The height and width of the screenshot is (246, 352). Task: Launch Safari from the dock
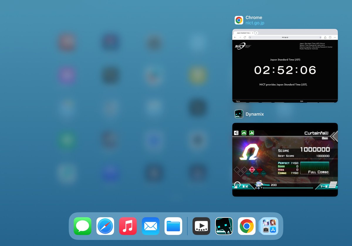[x=105, y=226]
